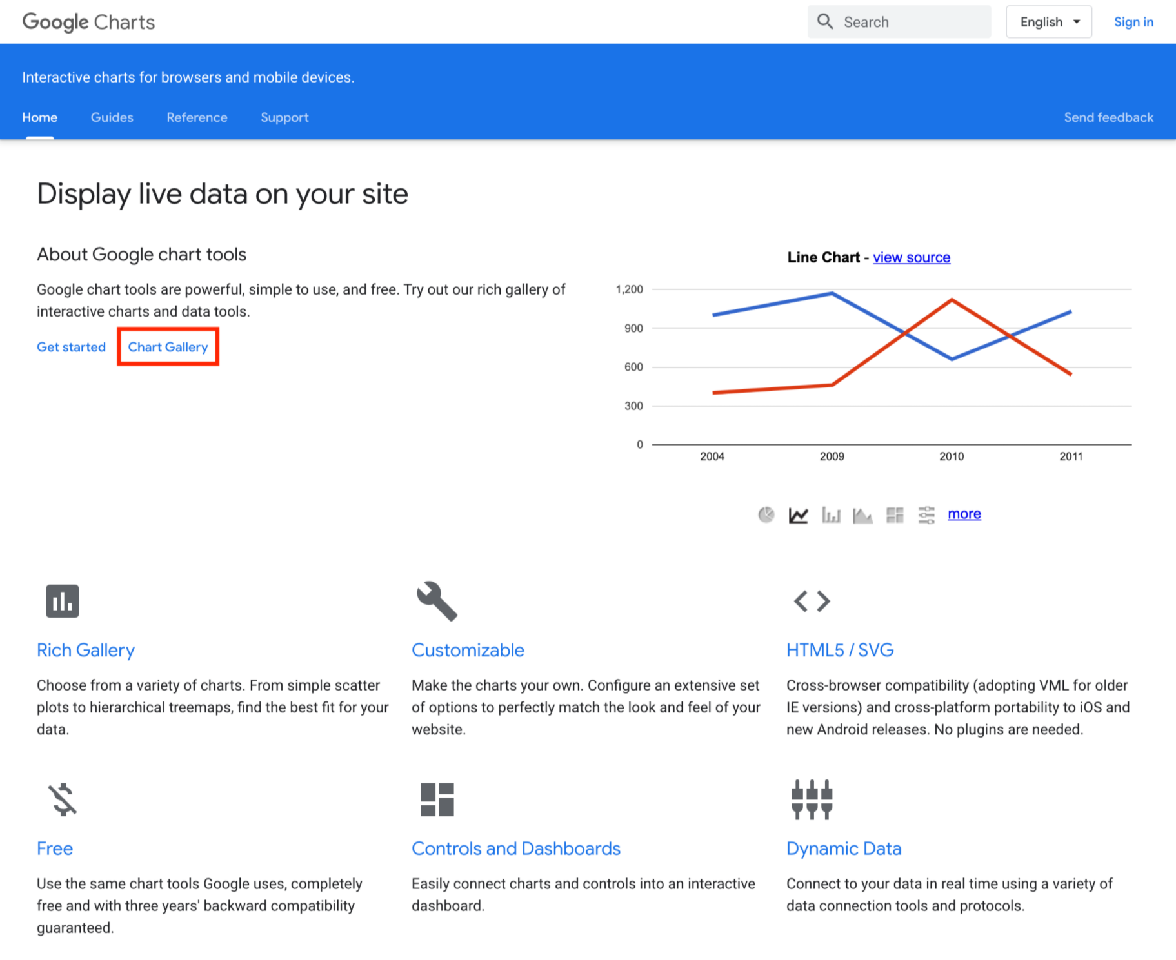Open the Dynamic Data heading link
Viewport: 1176px width, 960px height.
coord(844,848)
